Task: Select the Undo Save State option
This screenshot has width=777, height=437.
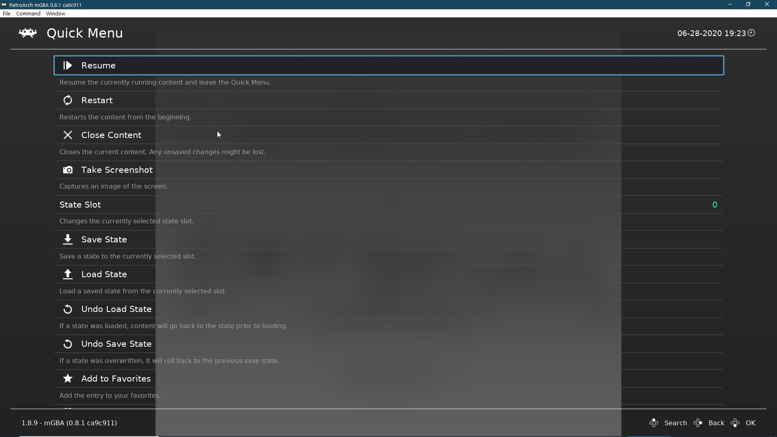Action: (116, 344)
